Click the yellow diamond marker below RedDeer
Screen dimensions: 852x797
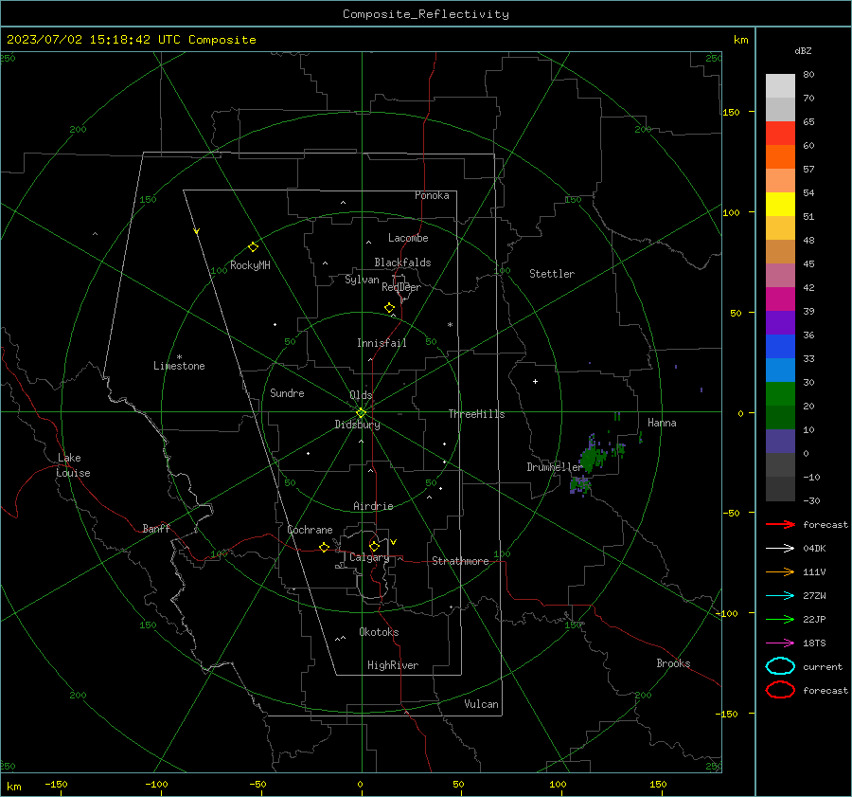click(x=389, y=308)
